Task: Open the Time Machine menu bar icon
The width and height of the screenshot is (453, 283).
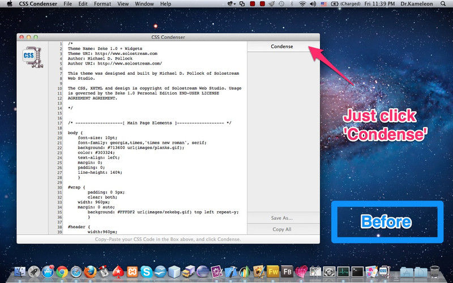Action: tap(281, 4)
